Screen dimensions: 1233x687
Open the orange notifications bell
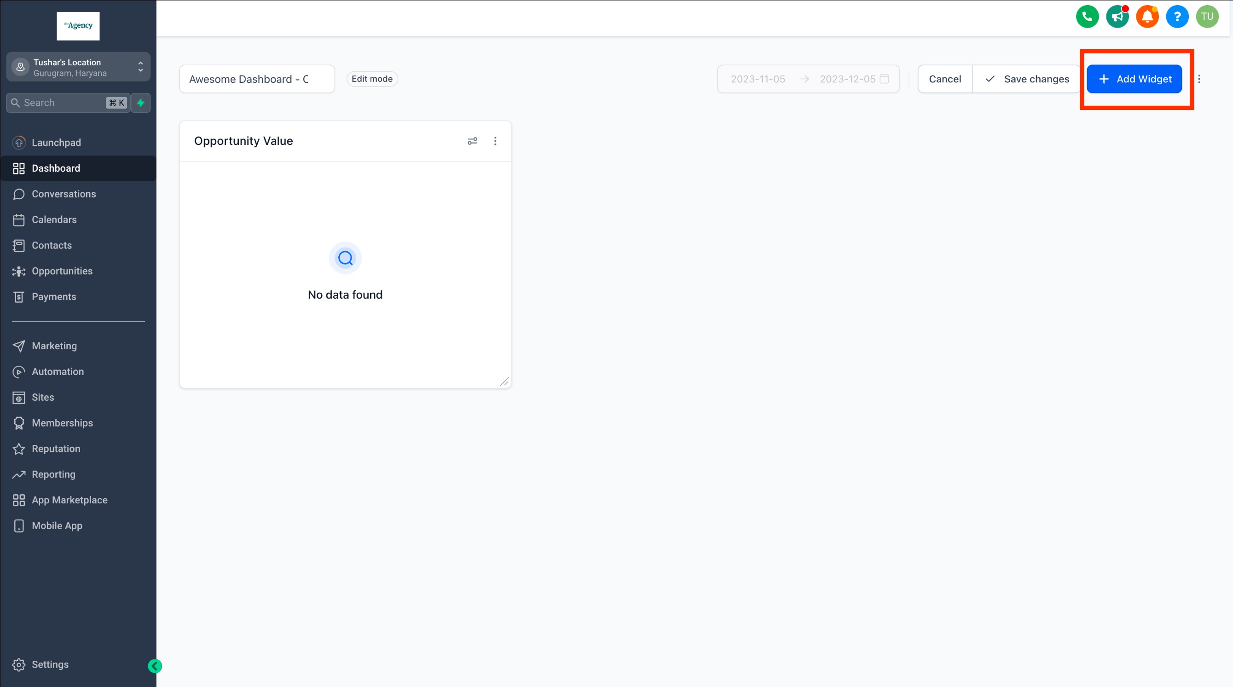click(1147, 17)
